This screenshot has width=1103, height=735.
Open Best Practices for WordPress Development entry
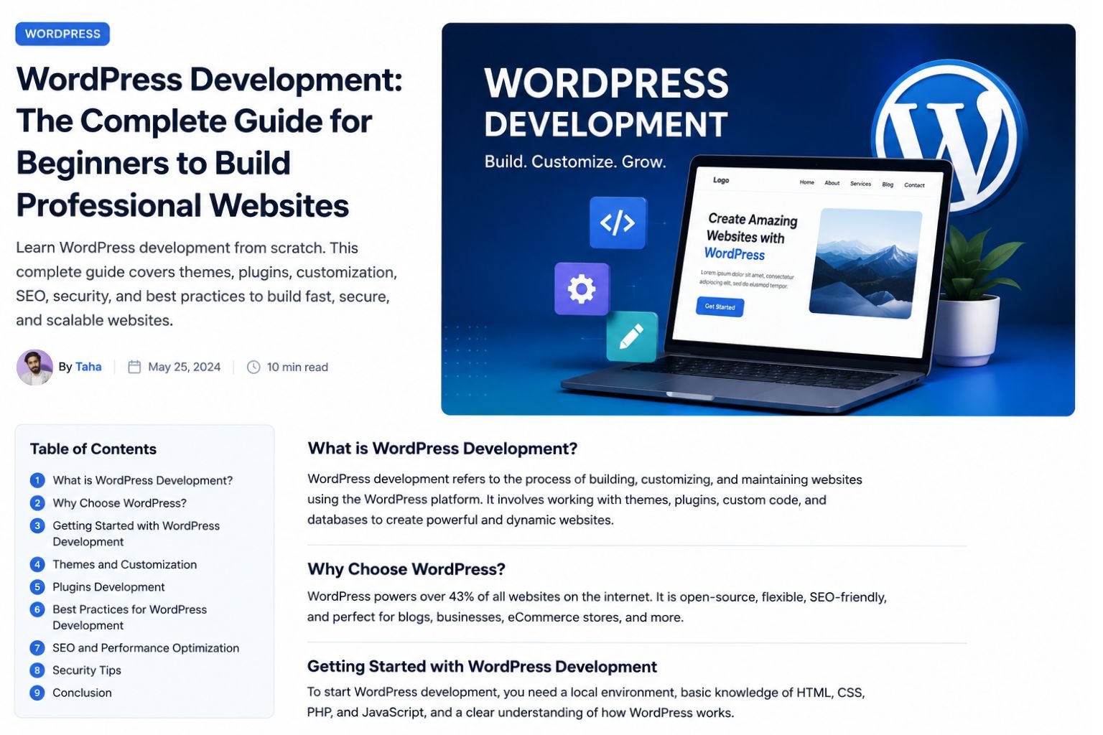pos(129,617)
